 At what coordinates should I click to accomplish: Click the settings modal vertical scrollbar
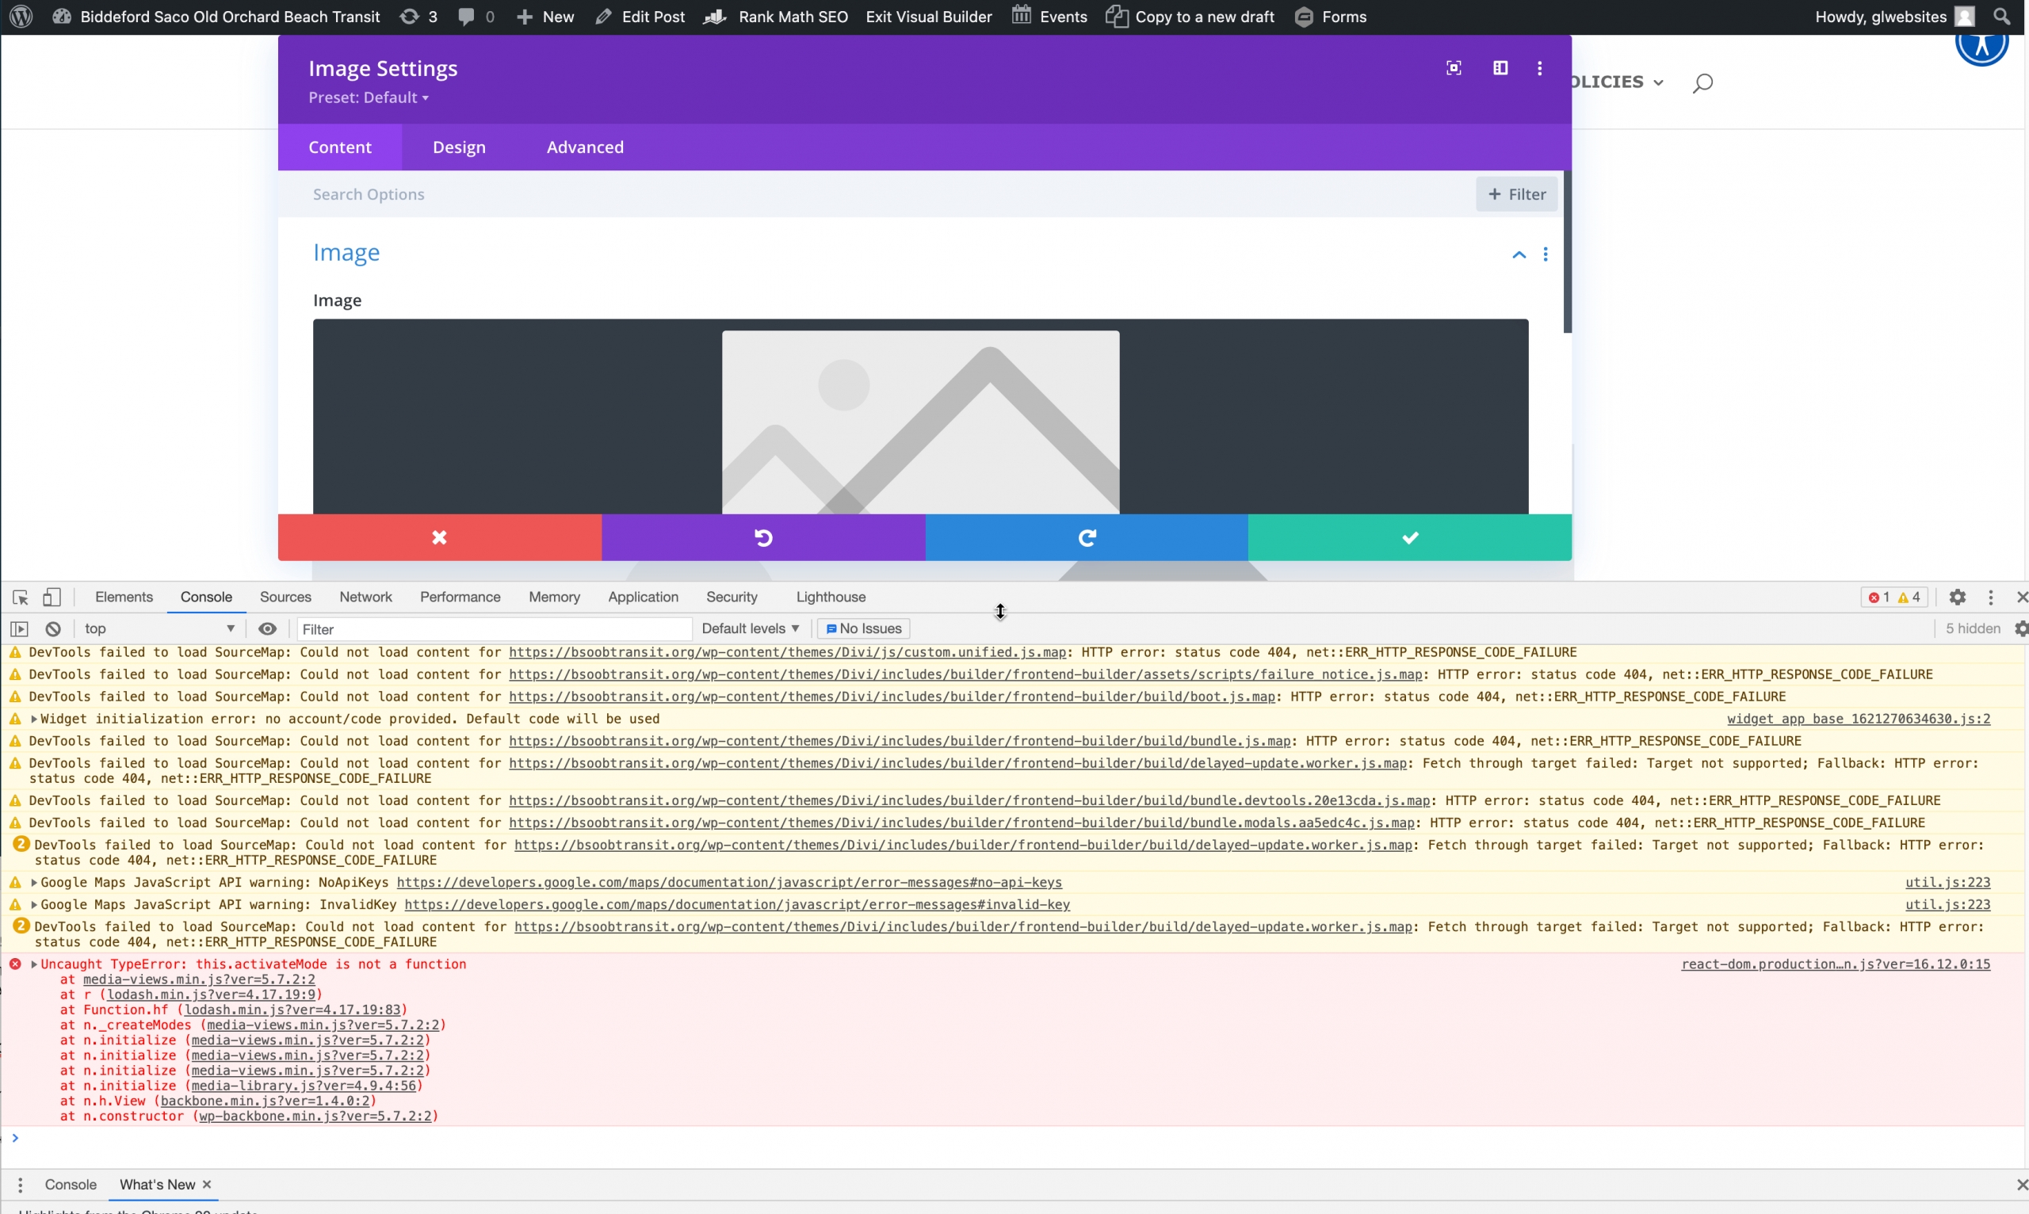[1567, 251]
